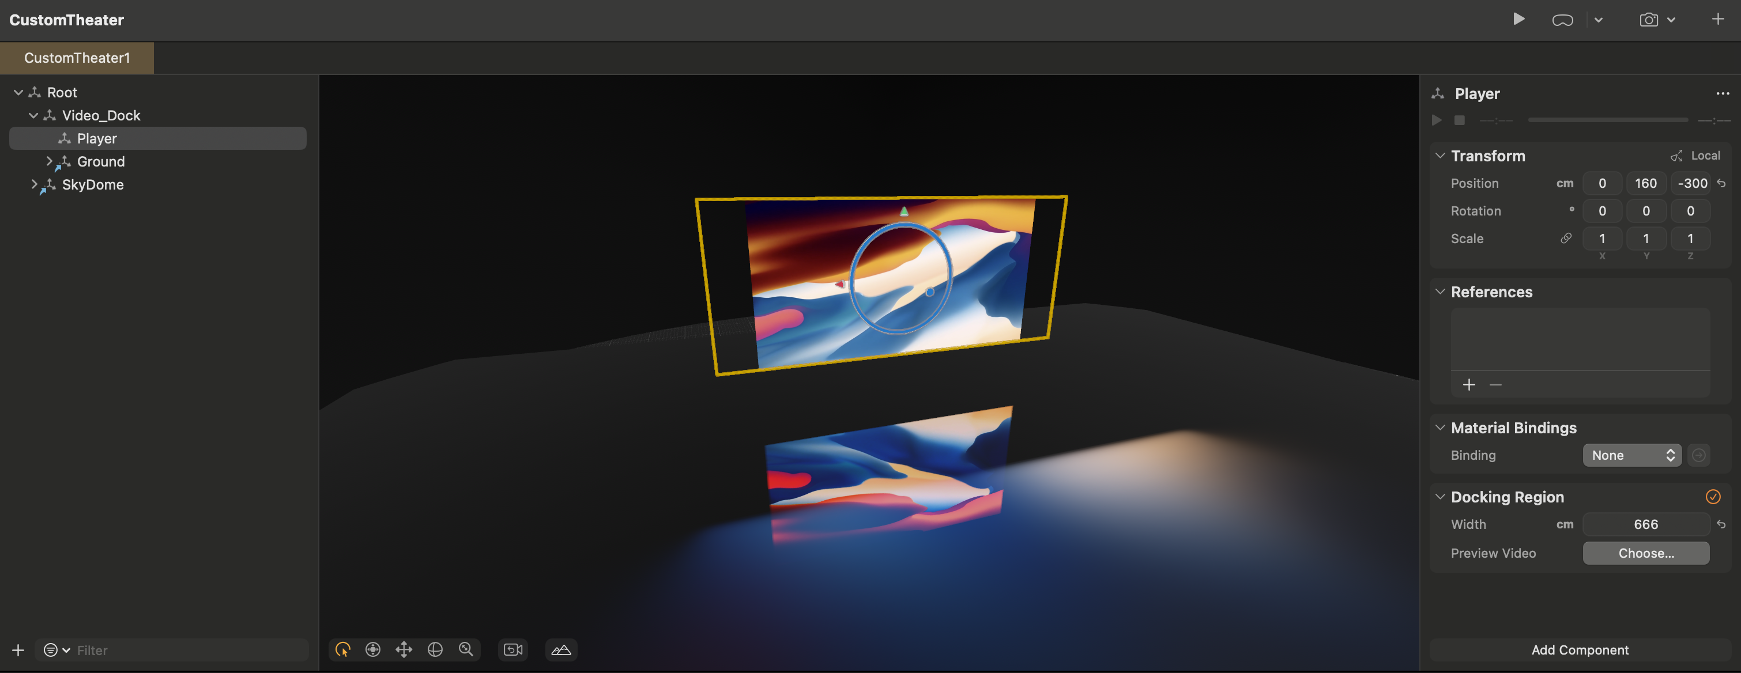This screenshot has width=1741, height=673.
Task: Click the Docking Region Width field 666
Action: 1646,524
